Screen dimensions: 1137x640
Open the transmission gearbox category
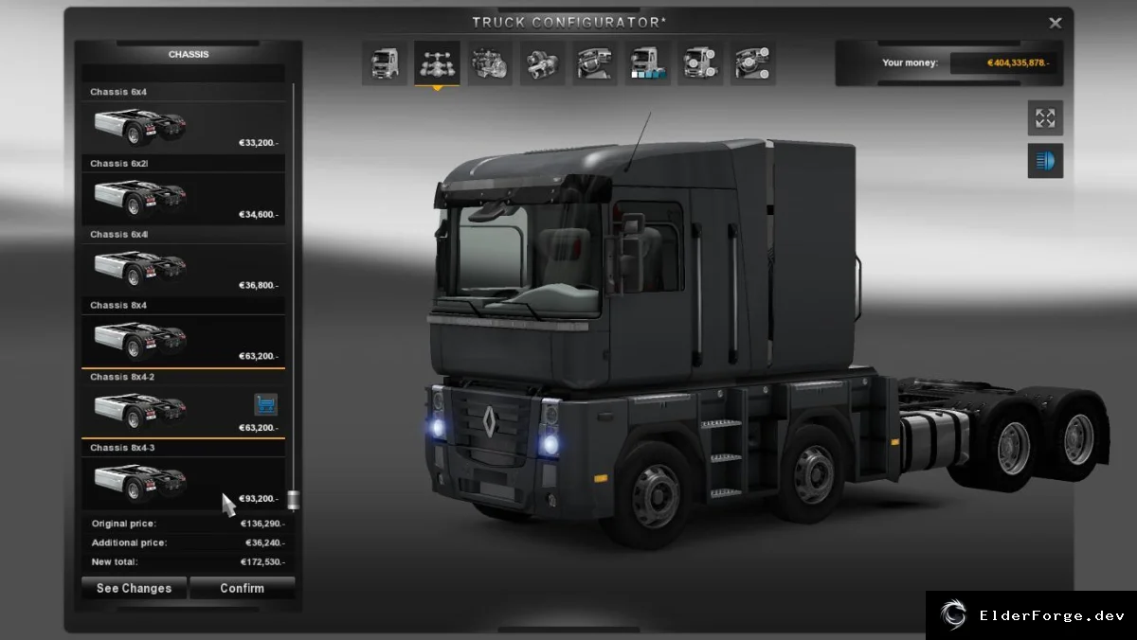click(542, 63)
